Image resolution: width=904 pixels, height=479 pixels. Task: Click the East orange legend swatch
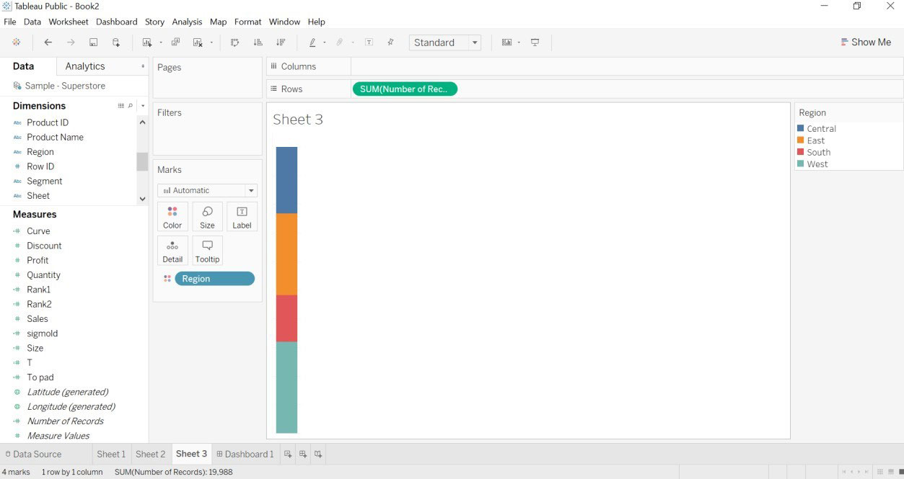[800, 140]
